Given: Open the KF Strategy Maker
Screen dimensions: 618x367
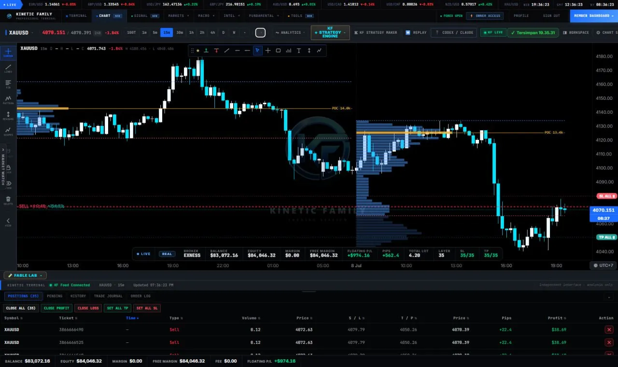Looking at the screenshot, I should 376,33.
